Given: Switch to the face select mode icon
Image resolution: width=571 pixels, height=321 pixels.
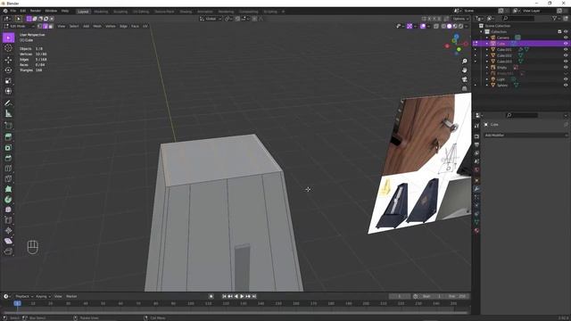Looking at the screenshot, I should [x=51, y=26].
